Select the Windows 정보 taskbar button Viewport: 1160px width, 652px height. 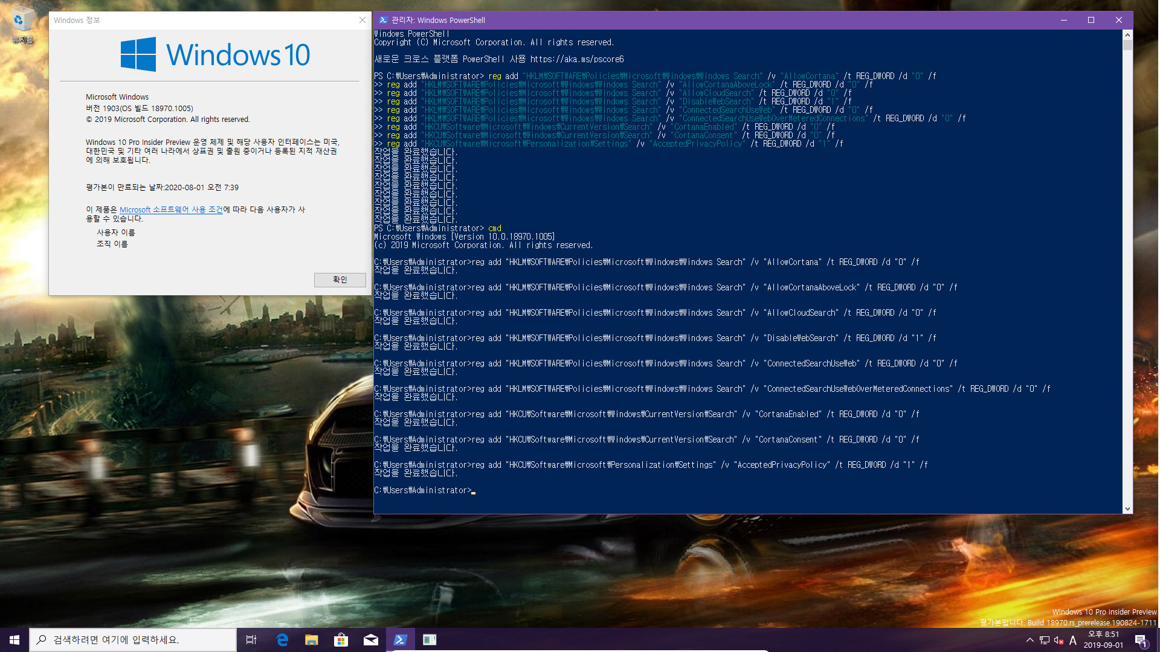tap(430, 640)
